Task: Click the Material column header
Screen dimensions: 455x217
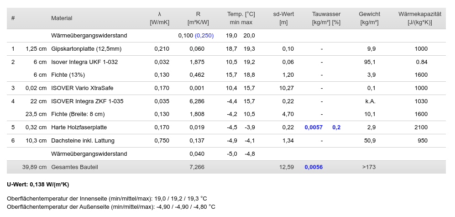Action: coord(62,18)
